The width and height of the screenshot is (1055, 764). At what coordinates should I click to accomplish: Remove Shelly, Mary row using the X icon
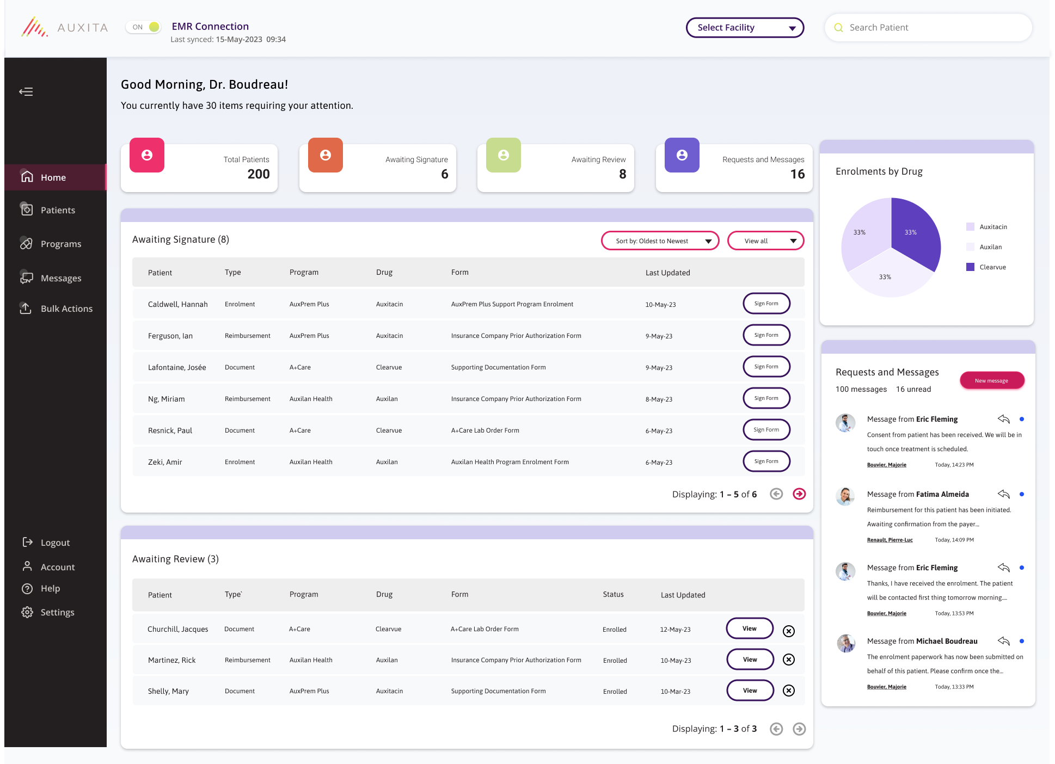788,691
